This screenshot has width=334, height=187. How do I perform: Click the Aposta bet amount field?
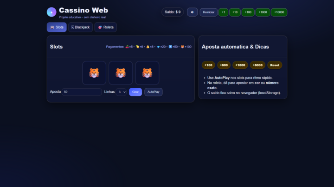tap(82, 92)
